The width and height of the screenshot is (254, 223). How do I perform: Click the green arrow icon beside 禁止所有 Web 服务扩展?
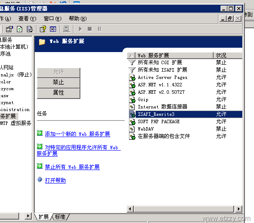point(40,166)
